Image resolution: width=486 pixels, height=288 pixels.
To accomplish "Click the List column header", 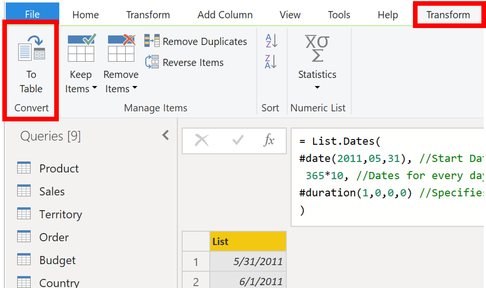I will (x=248, y=241).
